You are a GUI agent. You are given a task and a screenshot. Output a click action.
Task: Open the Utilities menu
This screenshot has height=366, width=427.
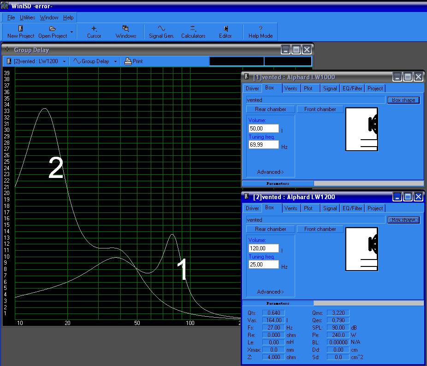click(27, 18)
